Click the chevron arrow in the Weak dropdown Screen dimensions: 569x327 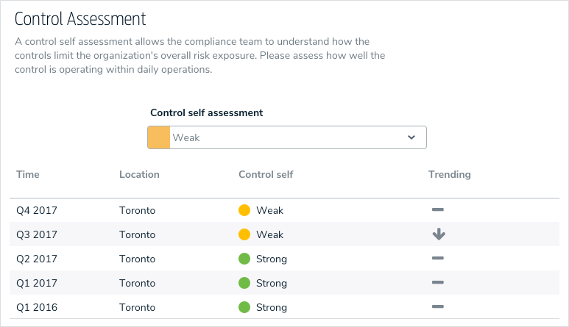click(x=411, y=137)
